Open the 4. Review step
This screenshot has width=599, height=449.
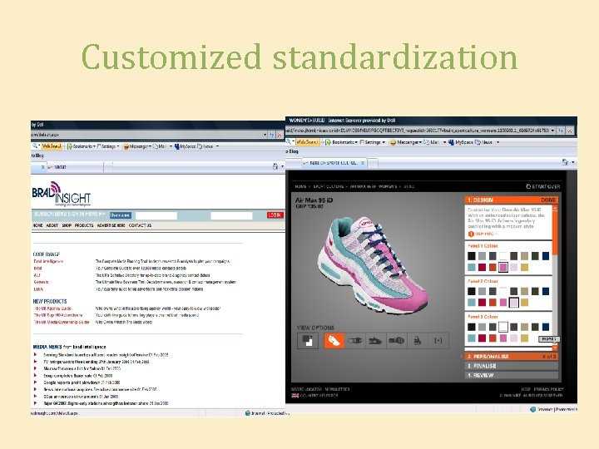click(x=511, y=375)
